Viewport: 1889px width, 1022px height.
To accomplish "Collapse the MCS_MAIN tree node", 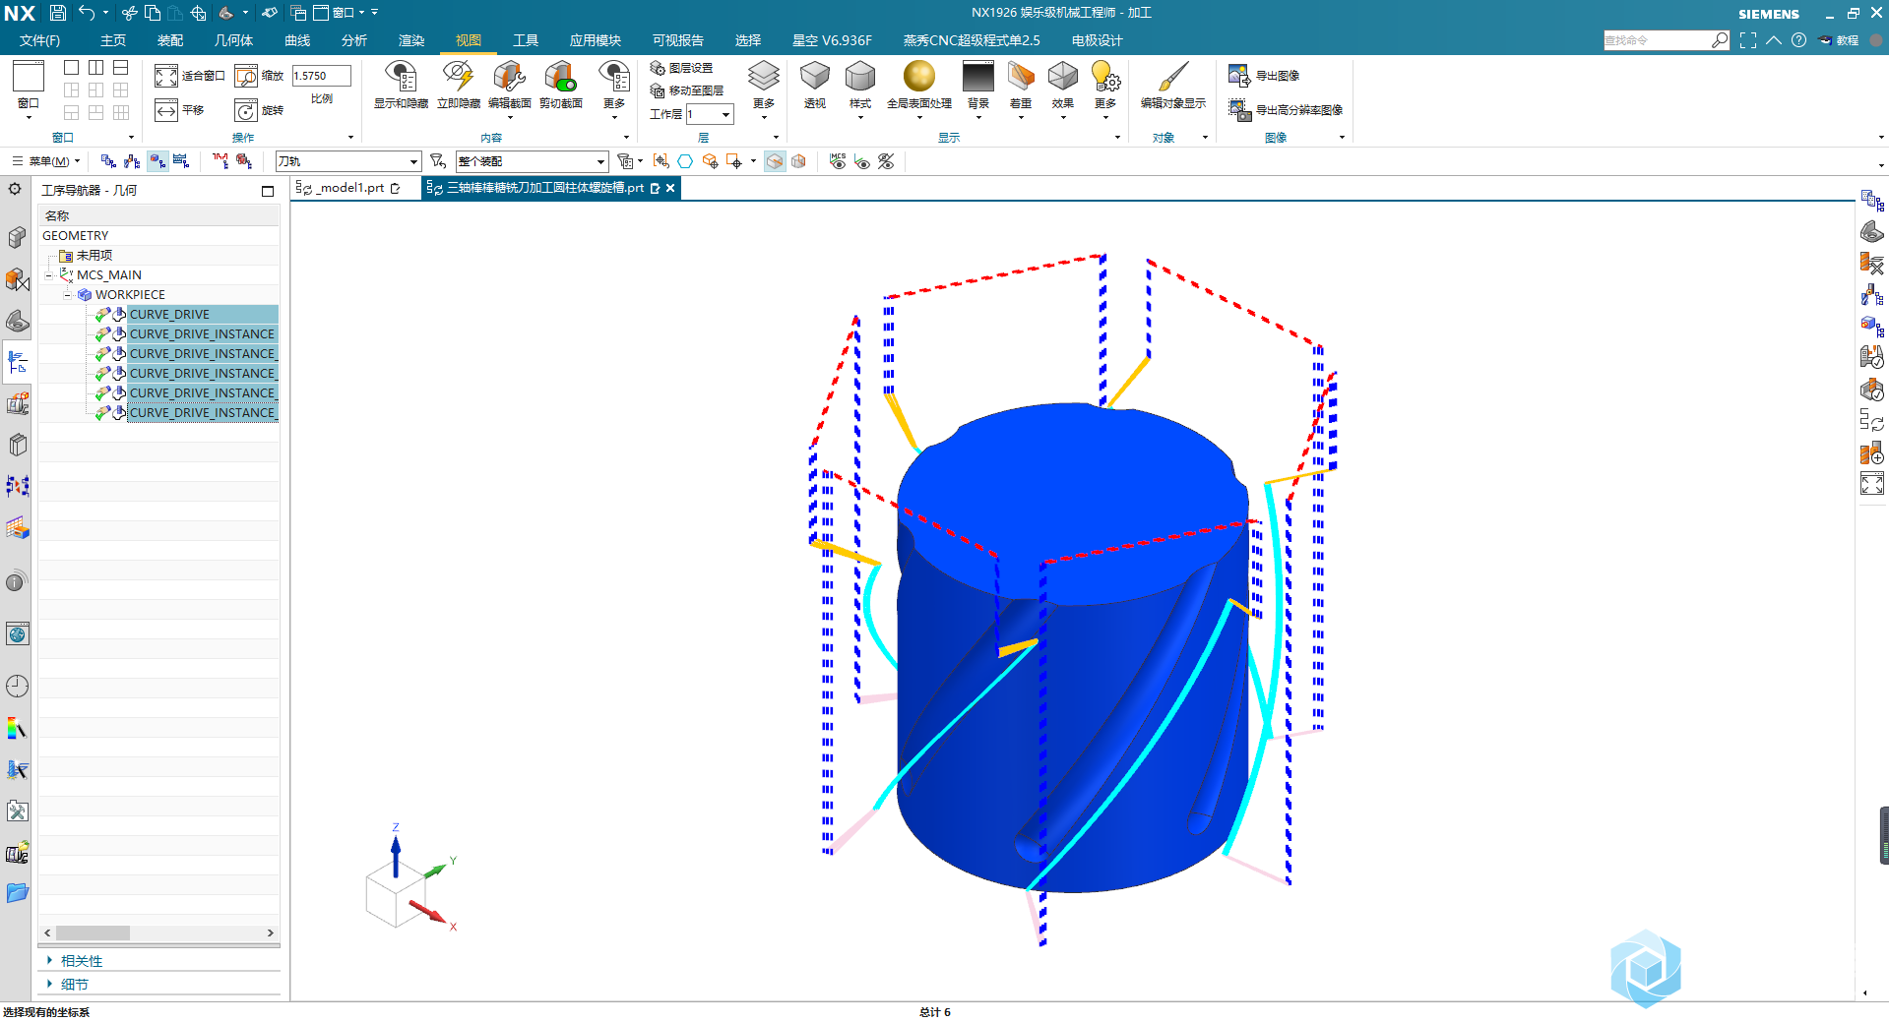I will [48, 275].
